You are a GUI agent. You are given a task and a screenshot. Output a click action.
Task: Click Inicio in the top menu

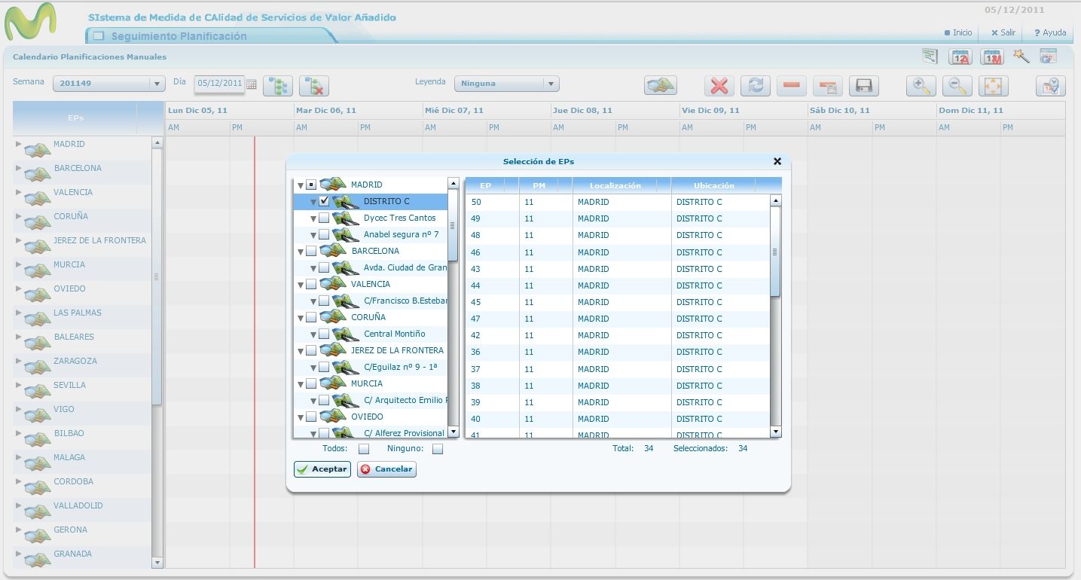pyautogui.click(x=958, y=32)
